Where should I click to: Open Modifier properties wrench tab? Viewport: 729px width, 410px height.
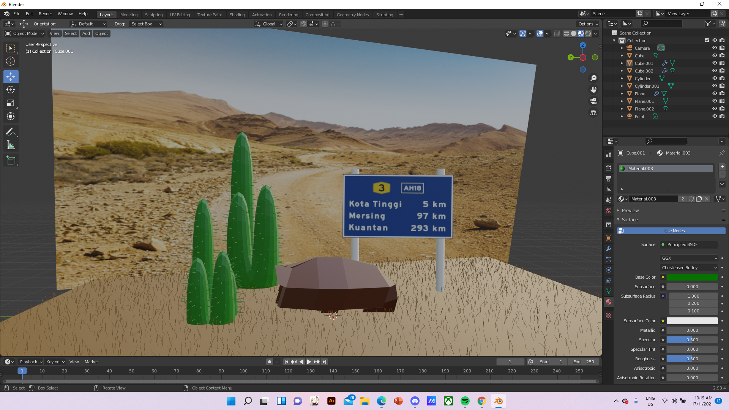609,249
